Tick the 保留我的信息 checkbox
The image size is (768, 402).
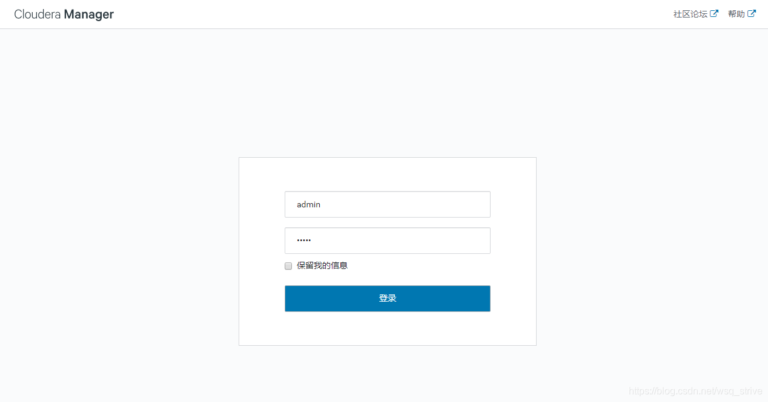coord(288,266)
